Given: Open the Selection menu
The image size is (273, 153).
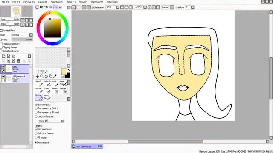Looking at the screenshot, I should tap(57, 2).
